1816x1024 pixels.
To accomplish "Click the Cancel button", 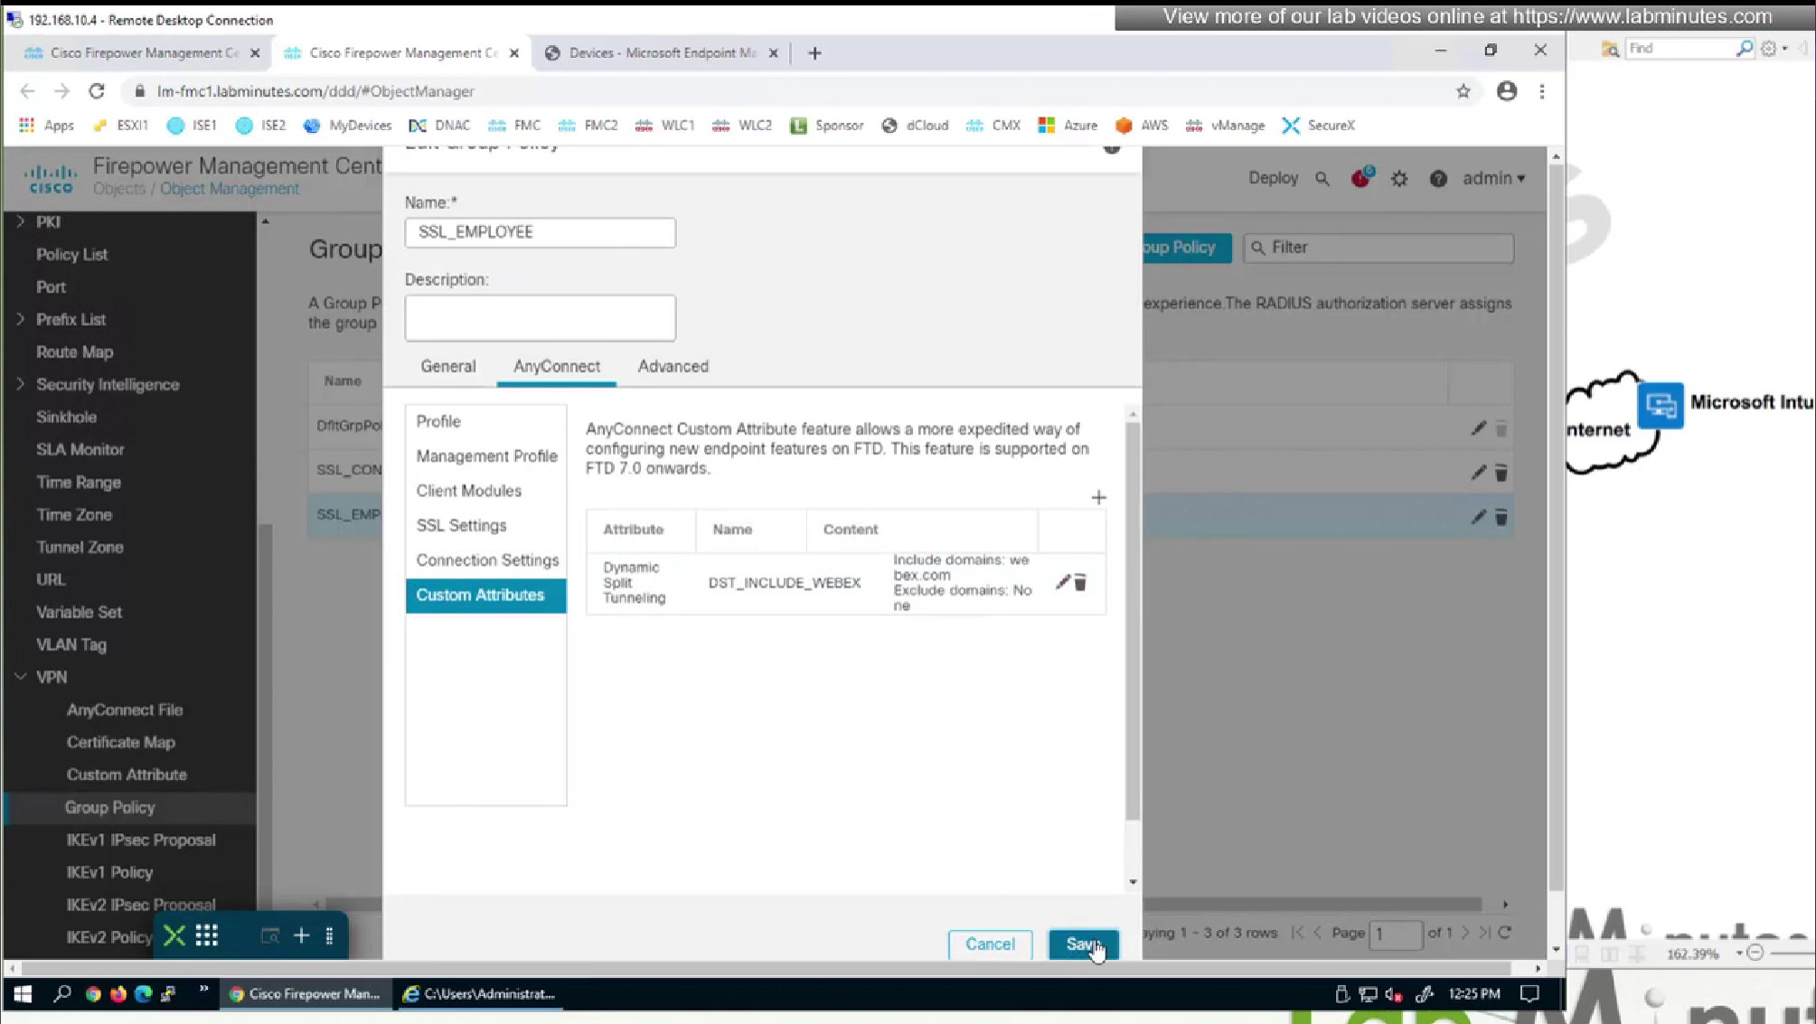I will tap(990, 944).
